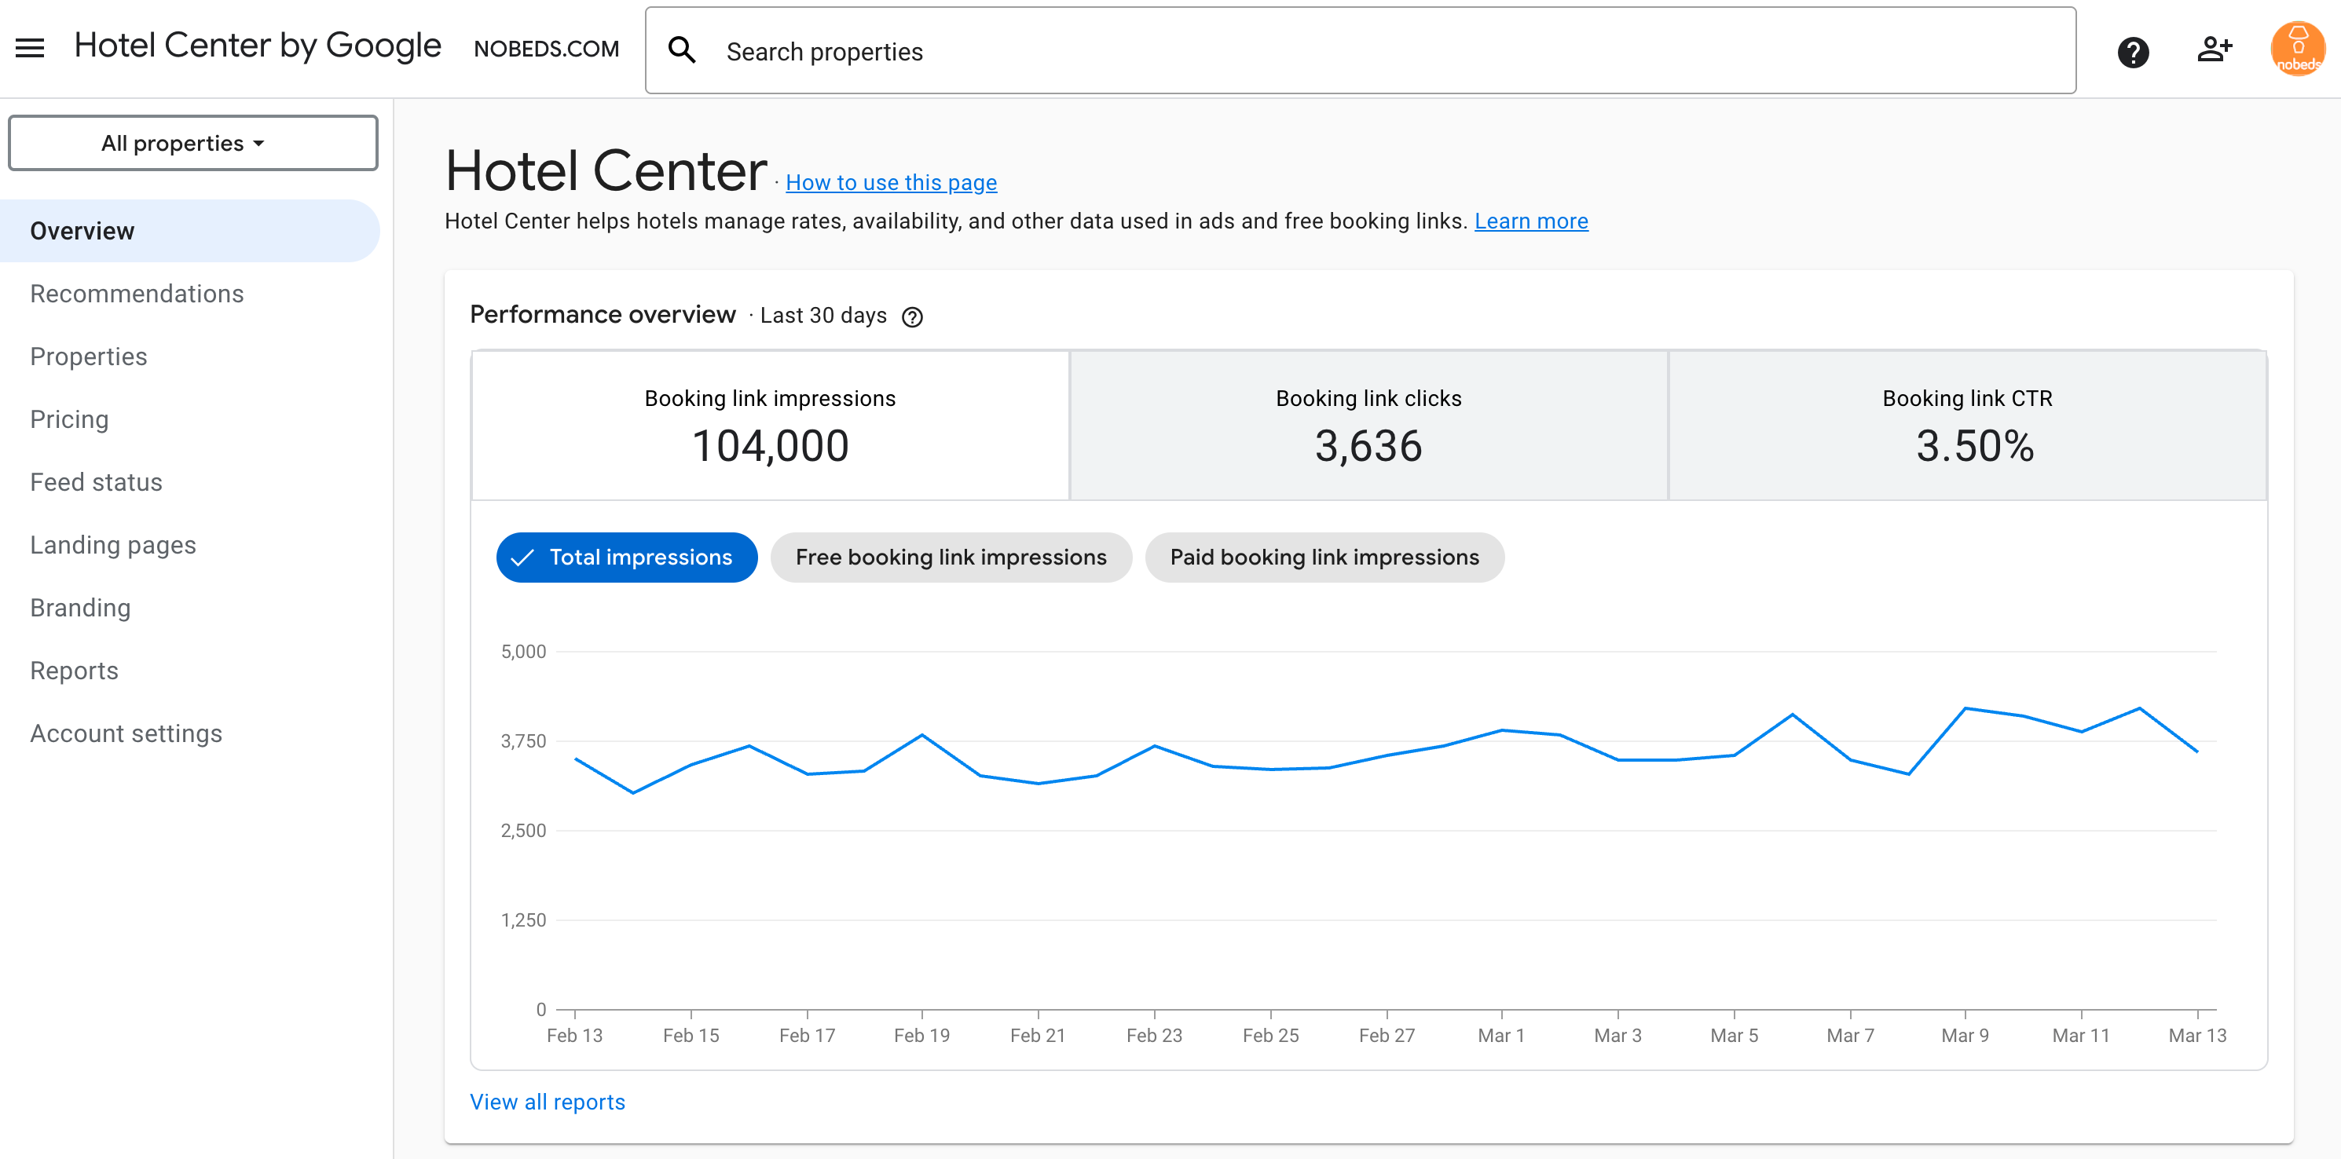This screenshot has width=2341, height=1159.
Task: Select Pricing in the sidebar
Action: pyautogui.click(x=69, y=419)
